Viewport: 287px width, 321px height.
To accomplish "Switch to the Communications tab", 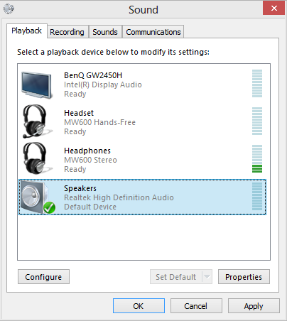I will [x=153, y=32].
